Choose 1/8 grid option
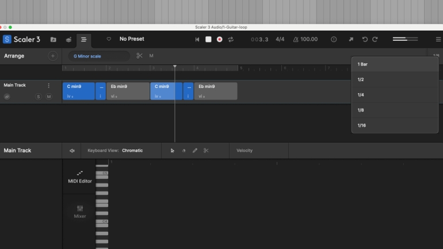 pyautogui.click(x=395, y=110)
